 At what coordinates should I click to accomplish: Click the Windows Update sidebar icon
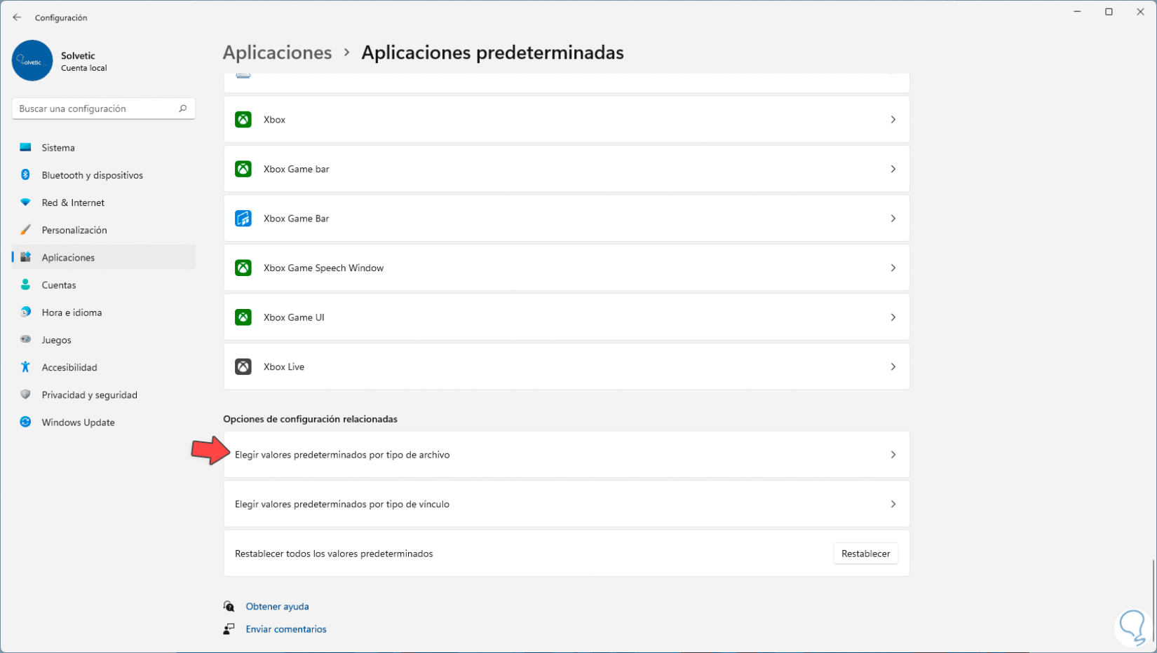click(x=26, y=422)
